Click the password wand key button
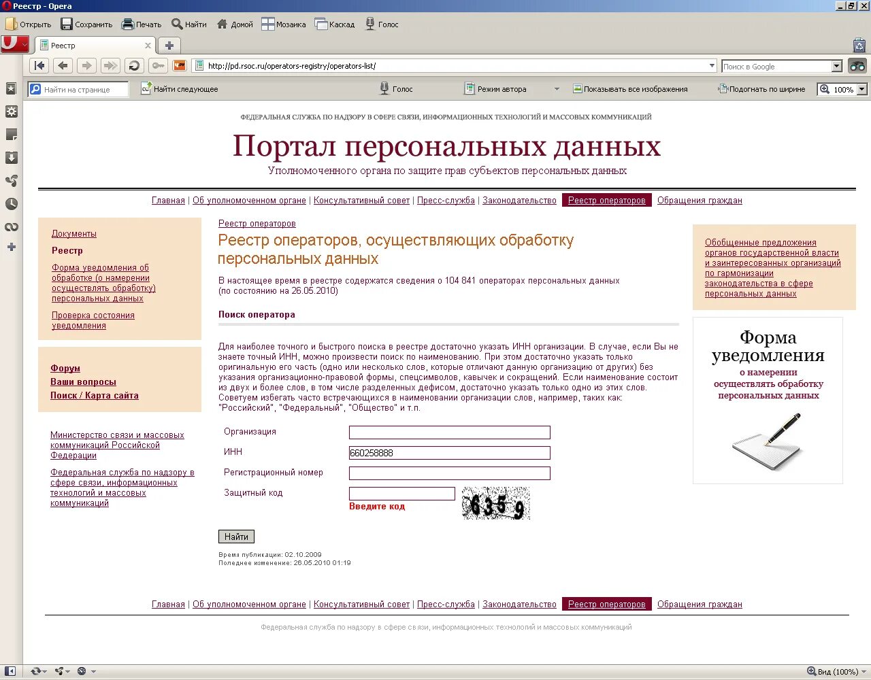 [158, 66]
